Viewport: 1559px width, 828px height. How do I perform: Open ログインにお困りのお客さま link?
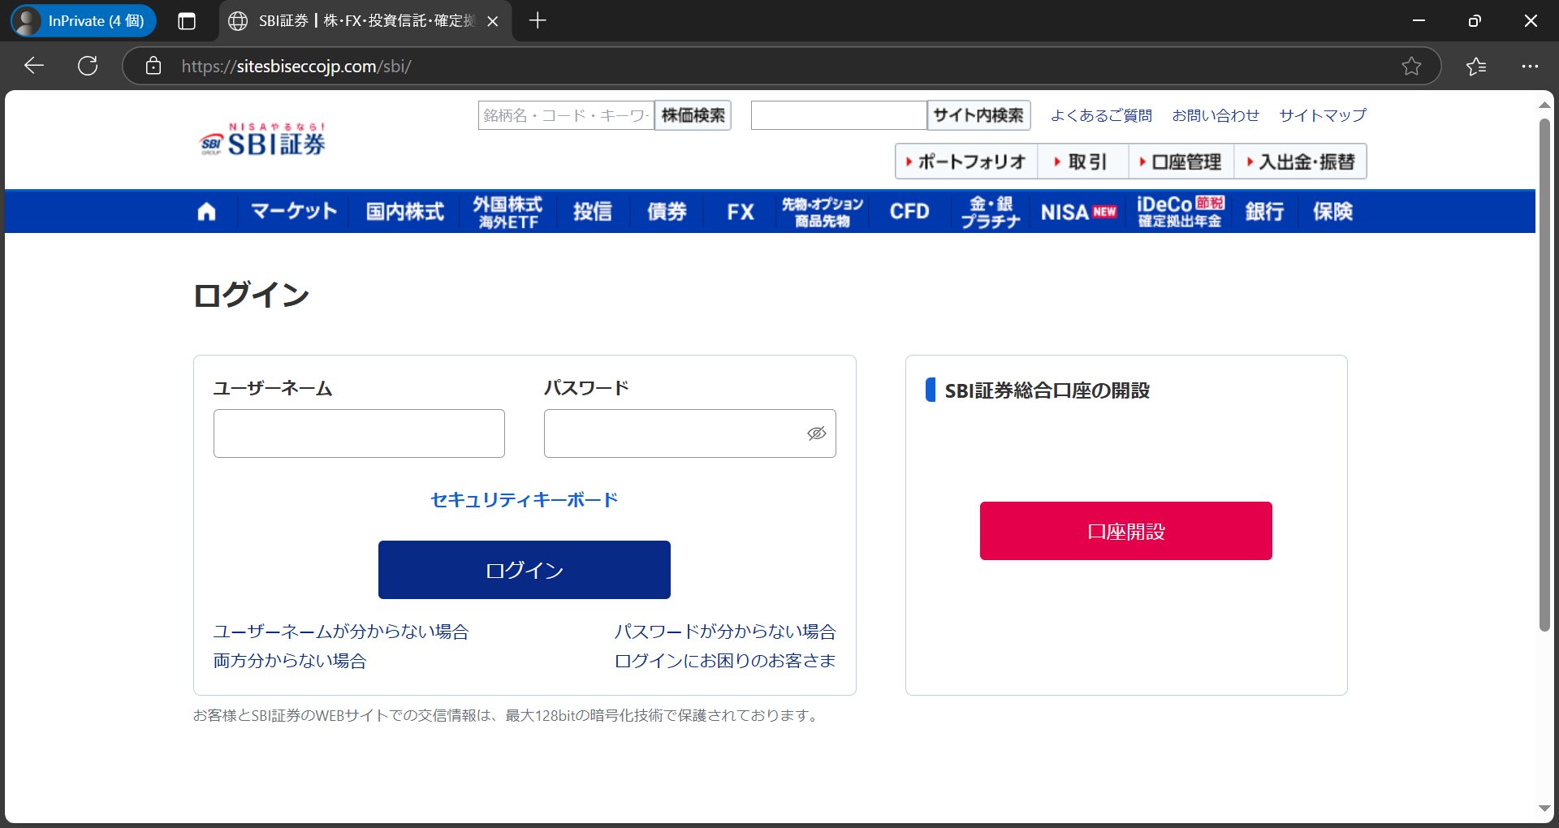(725, 661)
